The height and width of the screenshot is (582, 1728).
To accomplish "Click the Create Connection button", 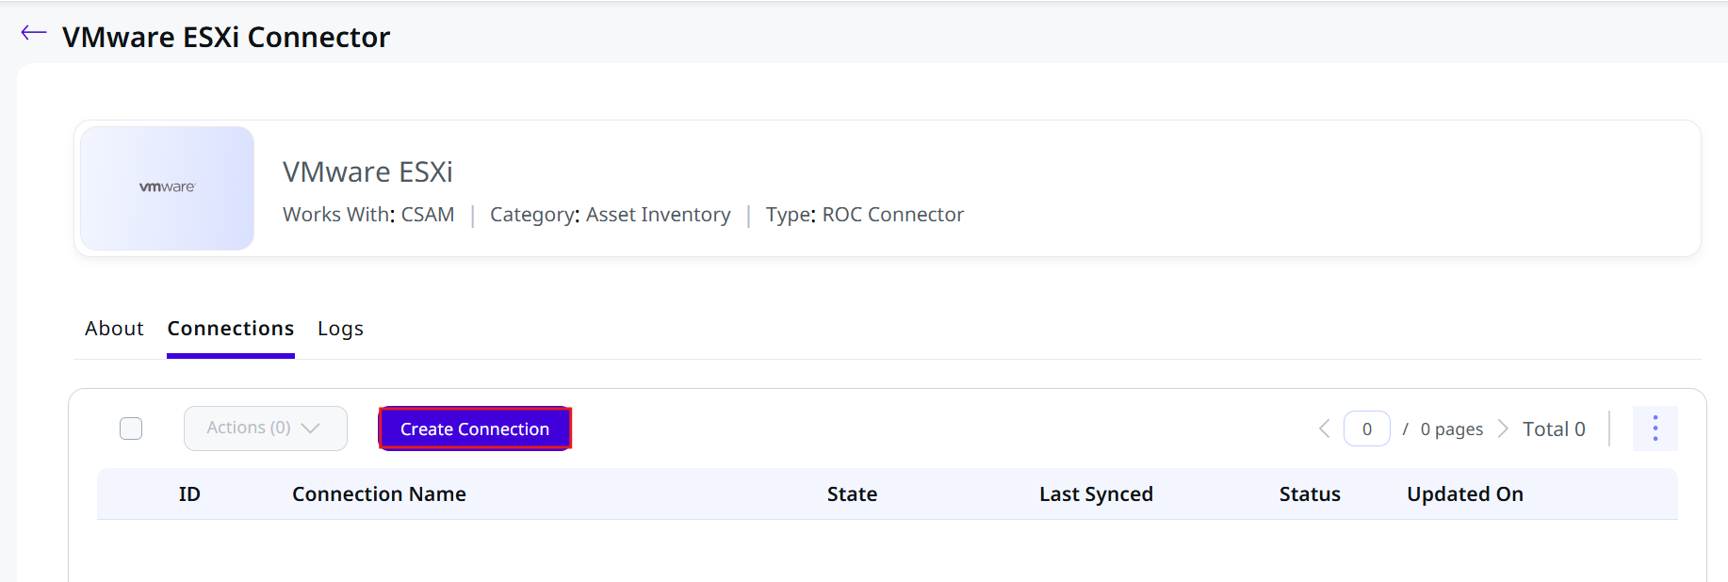I will 475,428.
